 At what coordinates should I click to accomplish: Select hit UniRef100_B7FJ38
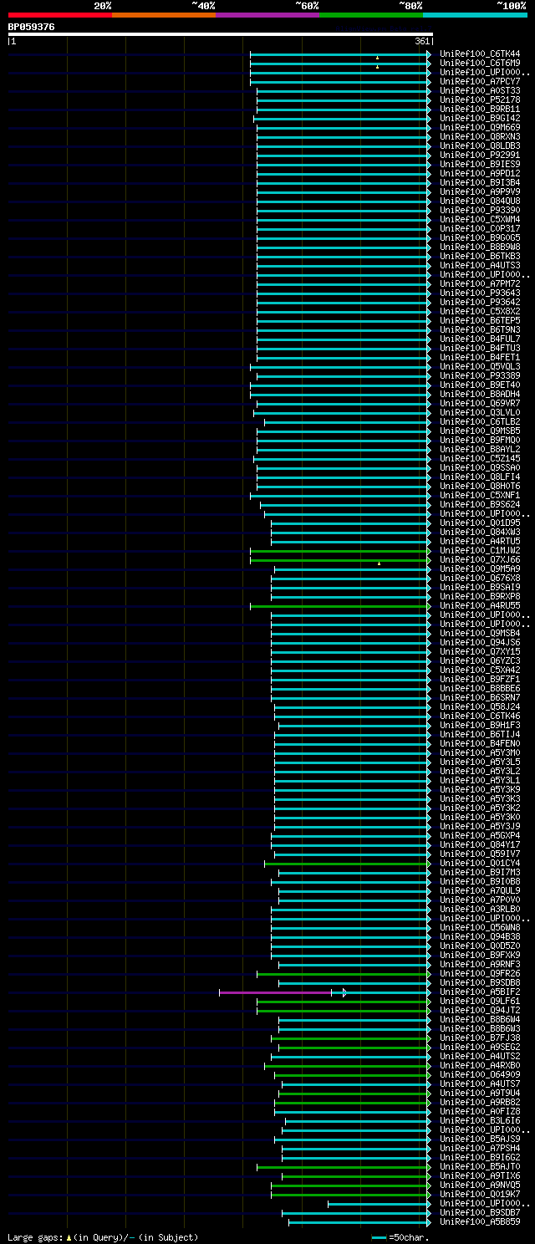coord(479,1038)
